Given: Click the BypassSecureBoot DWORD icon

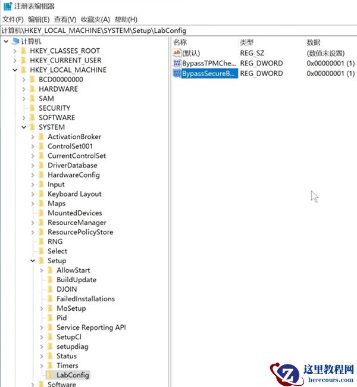Looking at the screenshot, I should [x=177, y=74].
